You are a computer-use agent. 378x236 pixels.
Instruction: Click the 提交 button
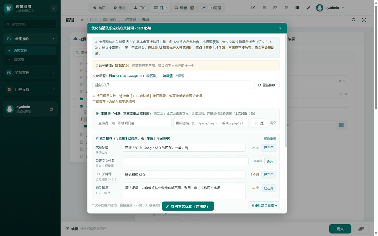(x=340, y=229)
